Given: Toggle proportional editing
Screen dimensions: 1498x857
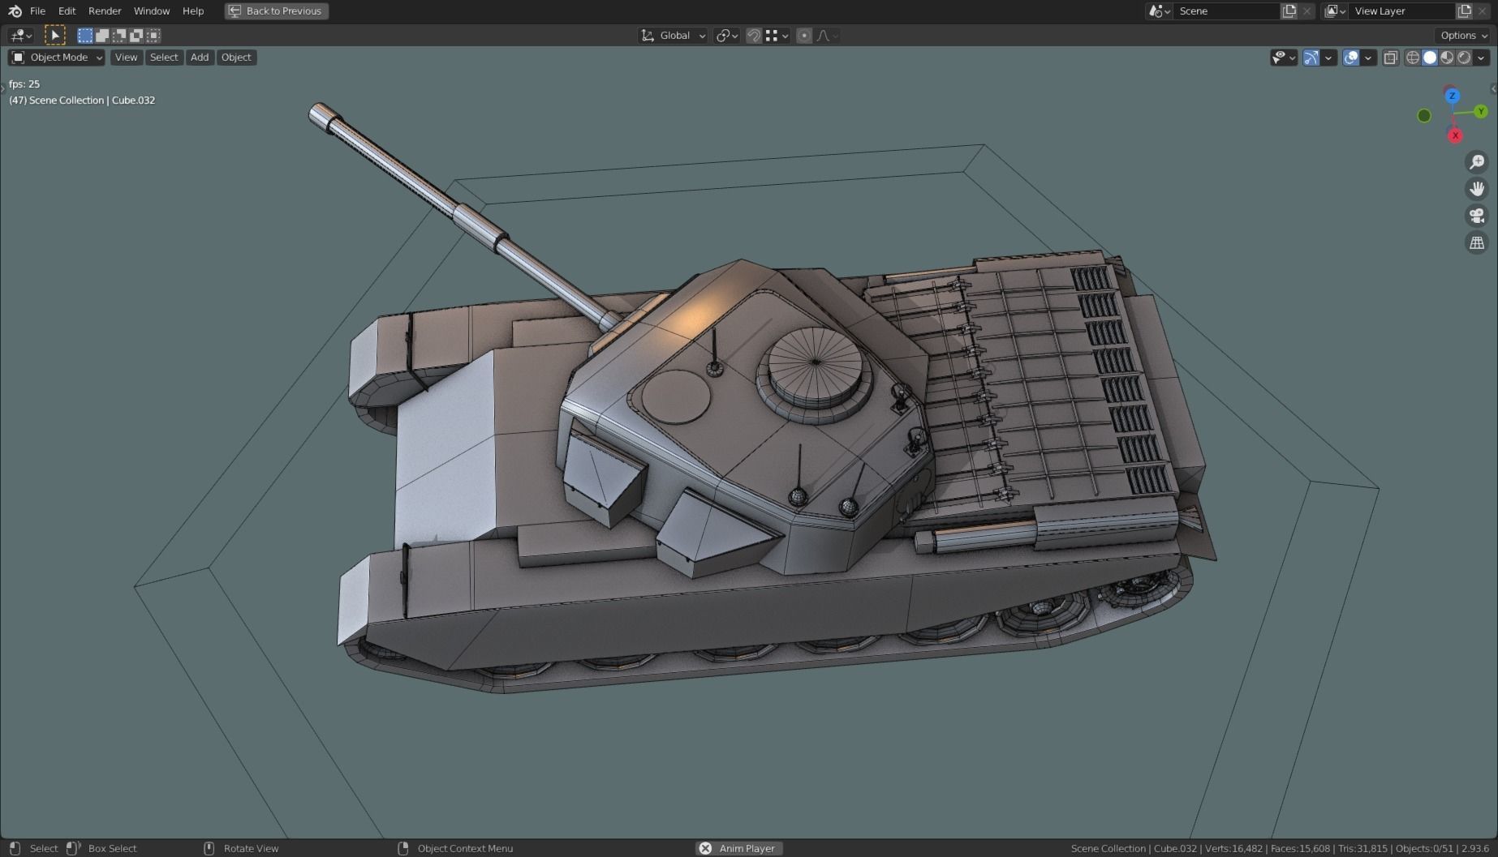Looking at the screenshot, I should [x=804, y=35].
